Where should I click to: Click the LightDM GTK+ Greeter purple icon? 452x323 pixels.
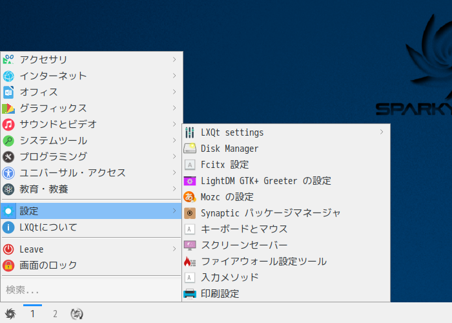click(190, 181)
